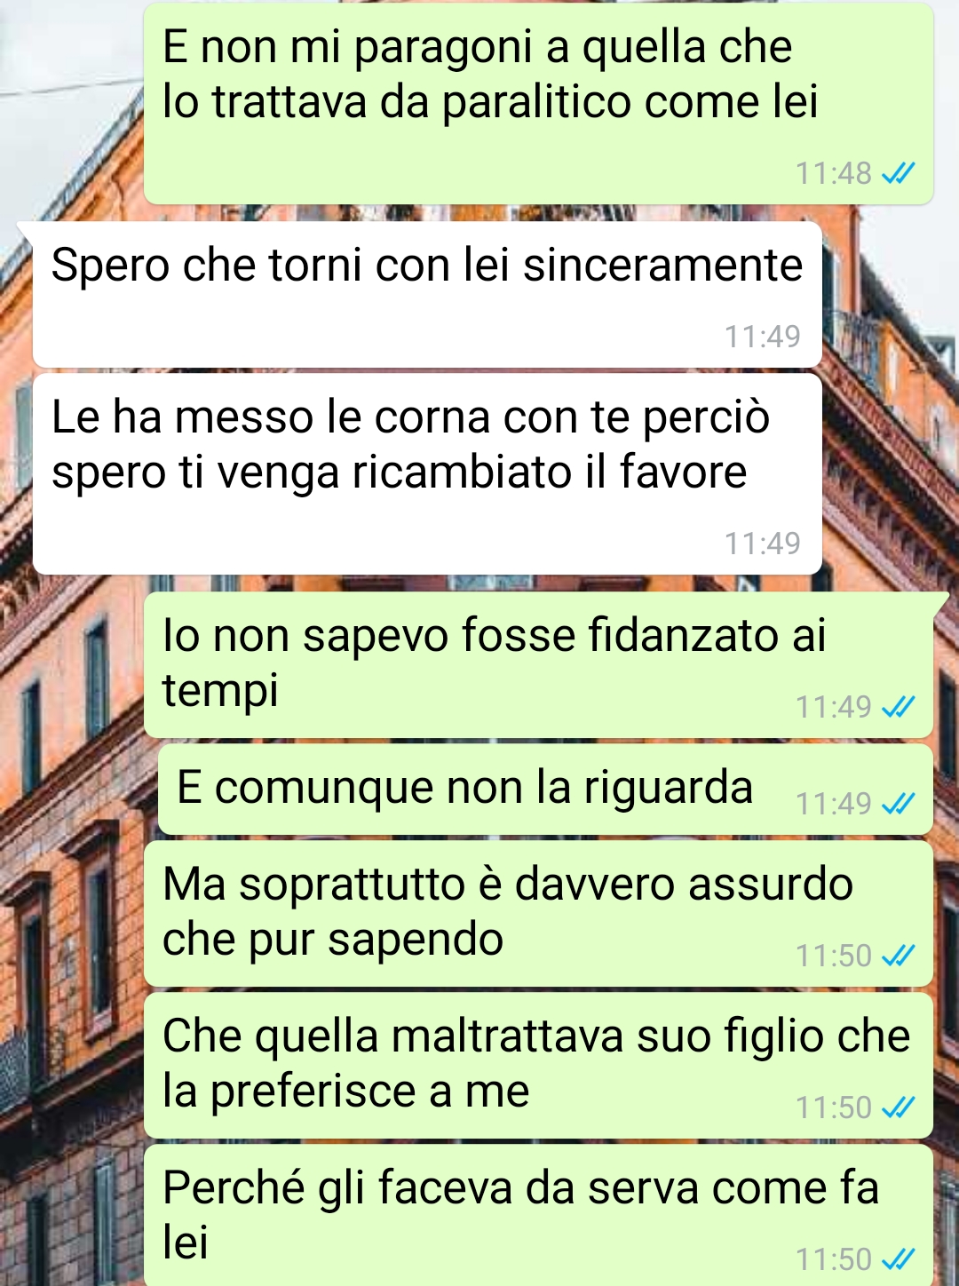
Task: Select message 'Perché gli faceva da serva'
Action: (538, 1215)
